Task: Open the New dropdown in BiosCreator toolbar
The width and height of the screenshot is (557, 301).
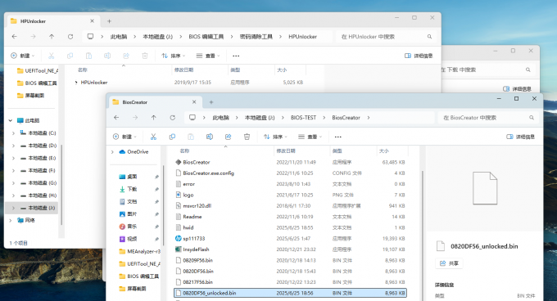Action: pos(125,137)
